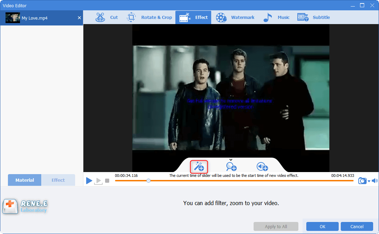This screenshot has width=379, height=234.
Task: Mute the audio with speaker icon
Action: point(375,181)
